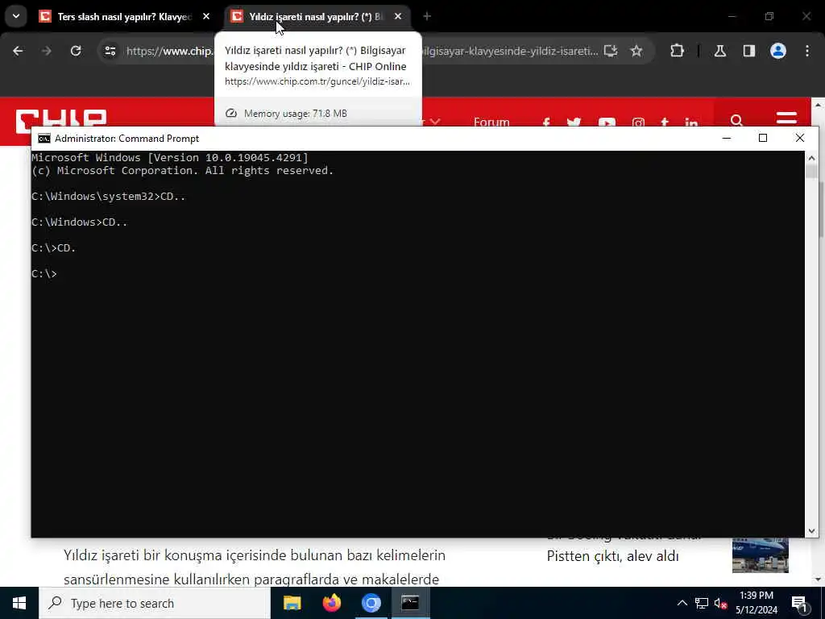The image size is (825, 619).
Task: Click the Chrome forward navigation arrow
Action: coord(47,51)
